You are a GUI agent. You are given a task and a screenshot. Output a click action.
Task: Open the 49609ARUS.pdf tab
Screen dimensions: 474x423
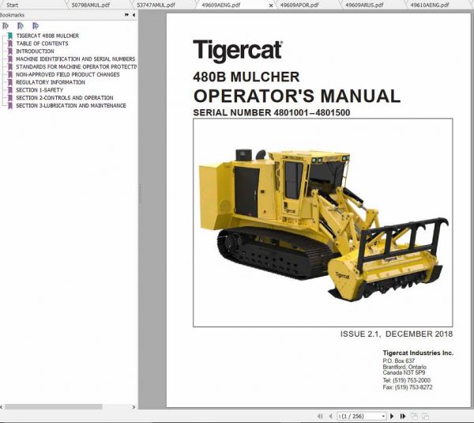tap(364, 5)
